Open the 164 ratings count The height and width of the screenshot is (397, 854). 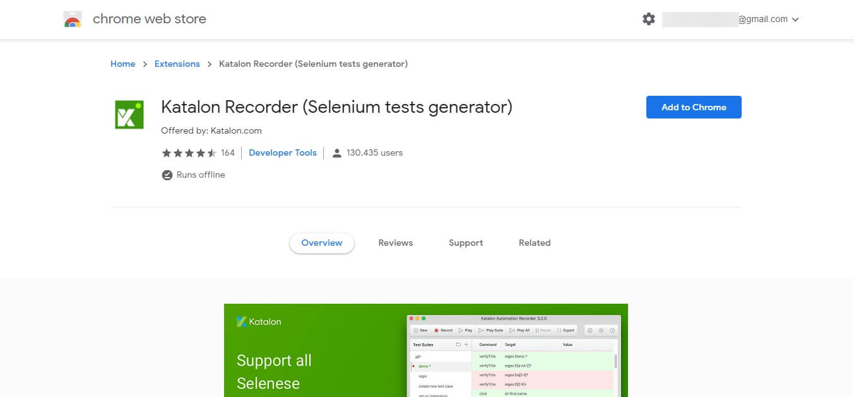pyautogui.click(x=228, y=152)
